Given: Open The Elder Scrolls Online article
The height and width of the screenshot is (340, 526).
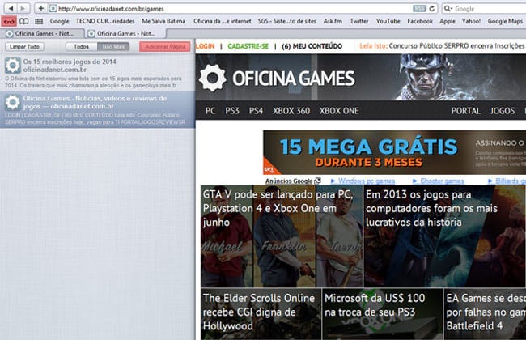Looking at the screenshot, I should click(261, 314).
